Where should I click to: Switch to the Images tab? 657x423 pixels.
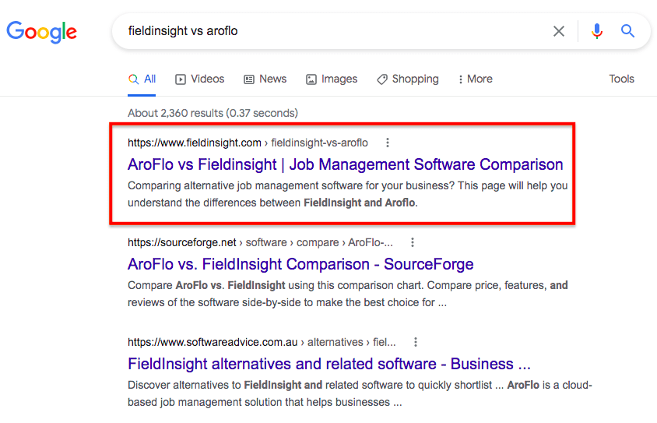[332, 79]
